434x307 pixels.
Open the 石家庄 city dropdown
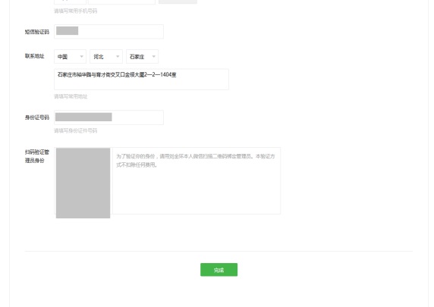143,57
